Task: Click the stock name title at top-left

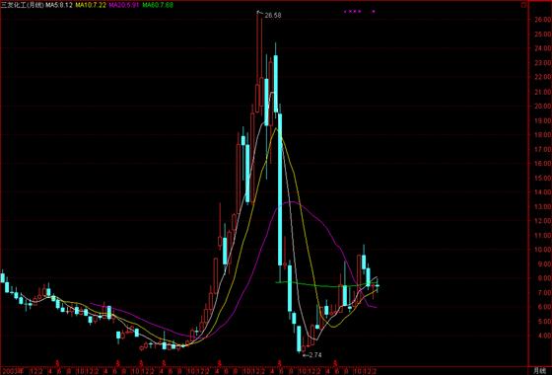Action: (22, 5)
